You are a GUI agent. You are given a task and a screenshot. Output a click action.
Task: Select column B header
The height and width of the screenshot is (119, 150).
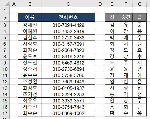tap(30, 4)
